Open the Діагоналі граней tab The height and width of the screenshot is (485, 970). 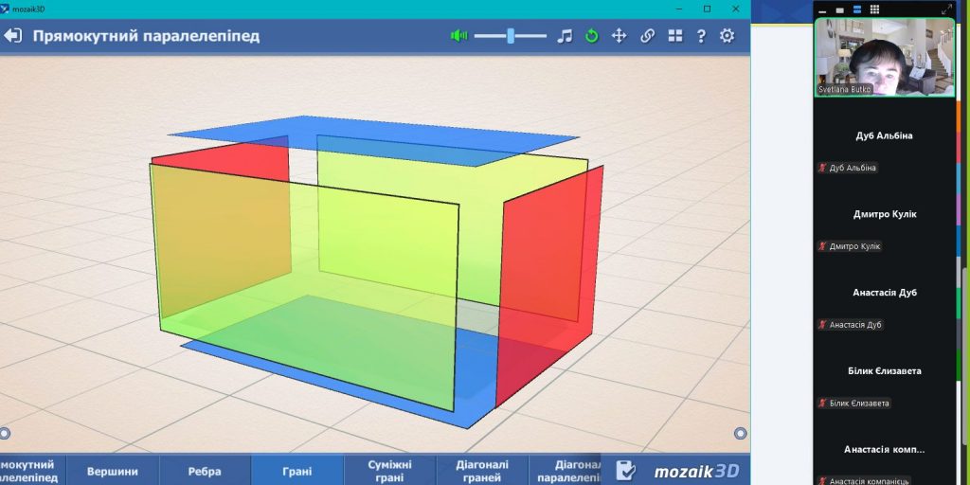coord(482,471)
